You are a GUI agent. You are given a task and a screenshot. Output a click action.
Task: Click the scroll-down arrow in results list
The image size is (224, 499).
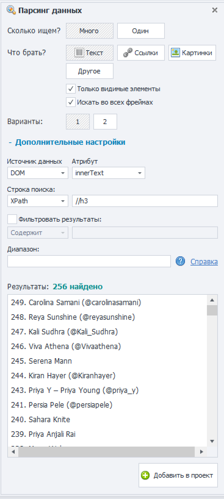pyautogui.click(x=212, y=441)
